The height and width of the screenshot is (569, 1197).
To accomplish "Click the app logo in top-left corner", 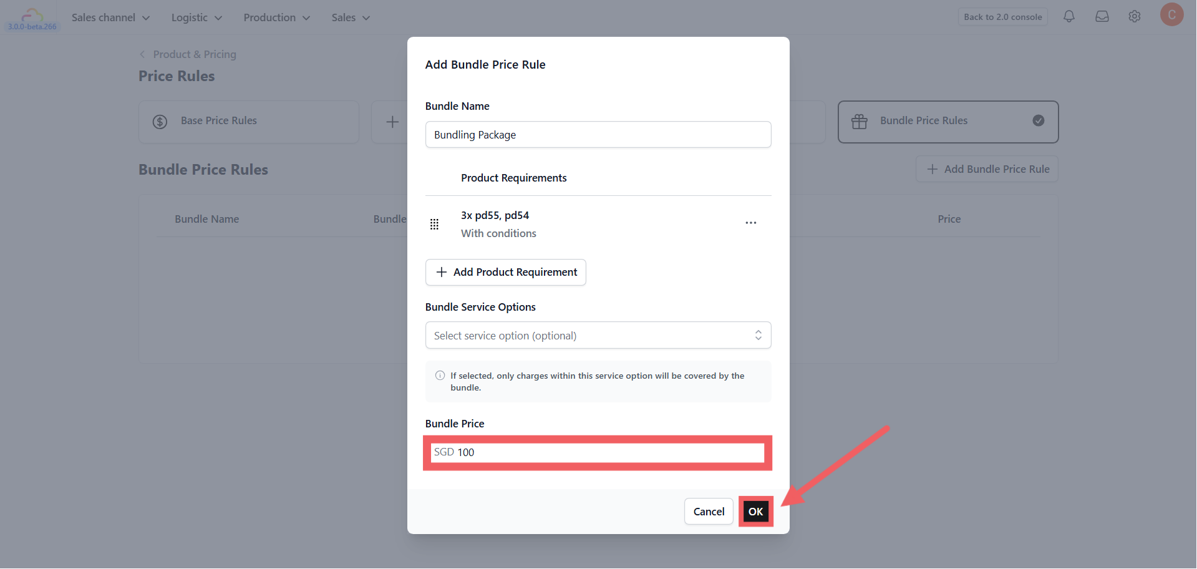I will pos(32,17).
